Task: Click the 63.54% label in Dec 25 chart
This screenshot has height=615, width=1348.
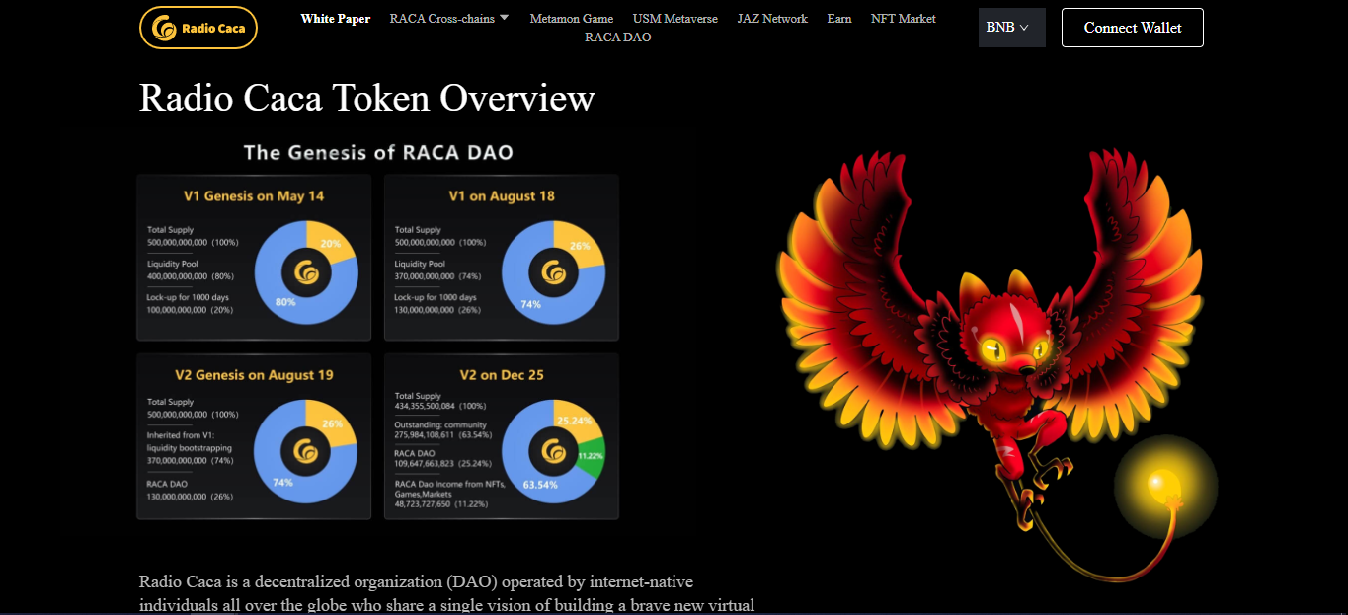Action: [x=541, y=485]
